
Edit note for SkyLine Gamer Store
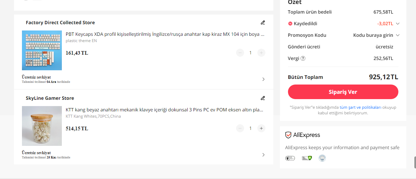263,98
